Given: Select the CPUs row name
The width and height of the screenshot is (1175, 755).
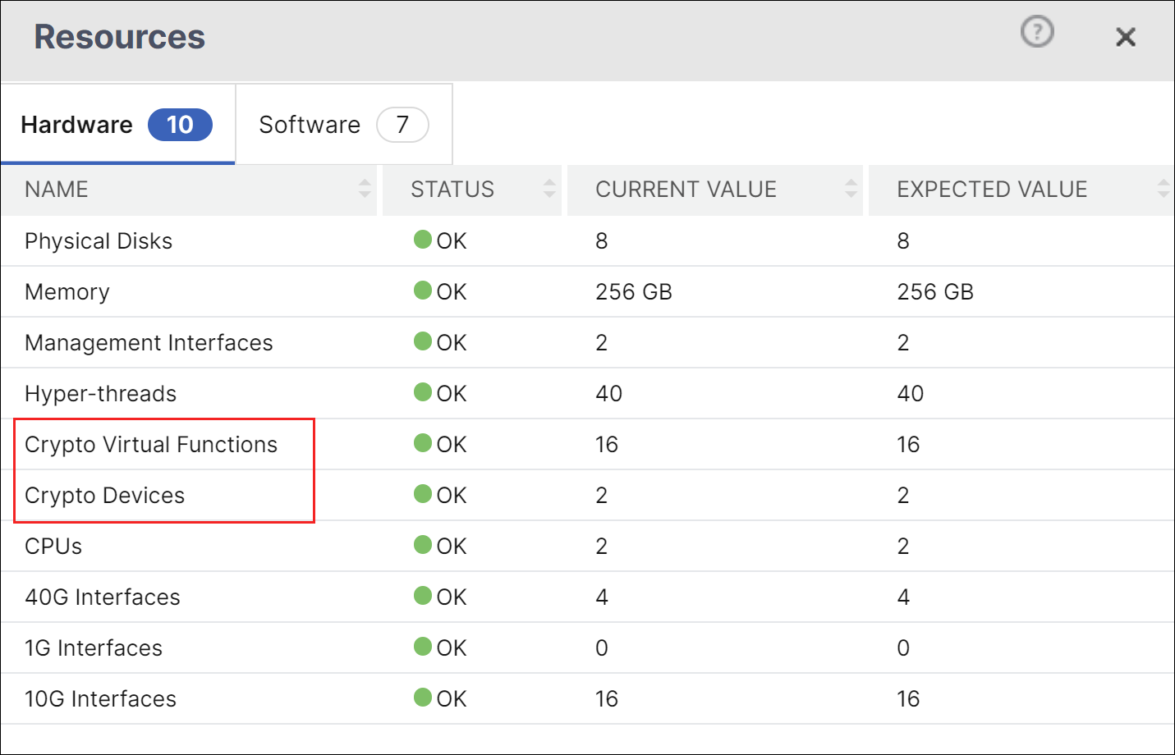Looking at the screenshot, I should point(53,547).
